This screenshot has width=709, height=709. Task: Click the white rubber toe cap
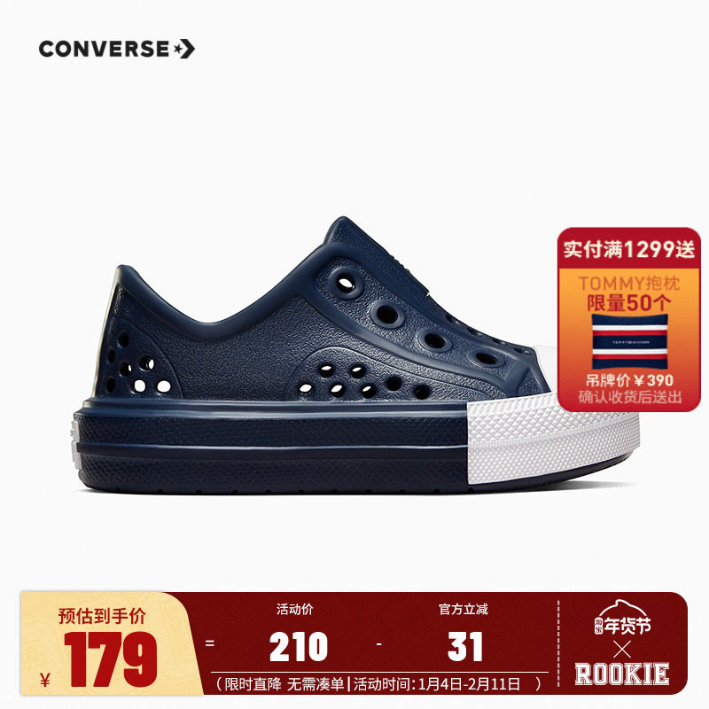[551, 435]
